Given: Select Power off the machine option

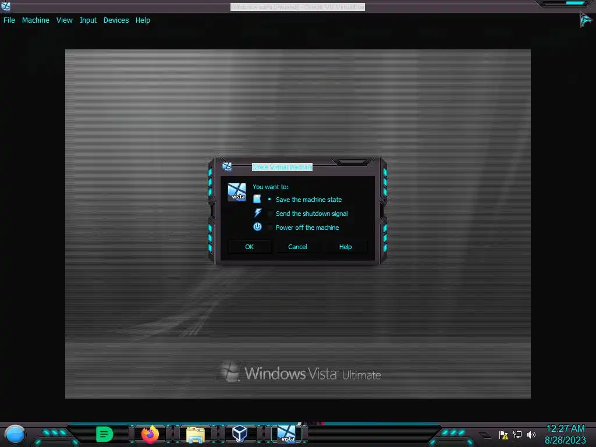Looking at the screenshot, I should click(x=303, y=228).
